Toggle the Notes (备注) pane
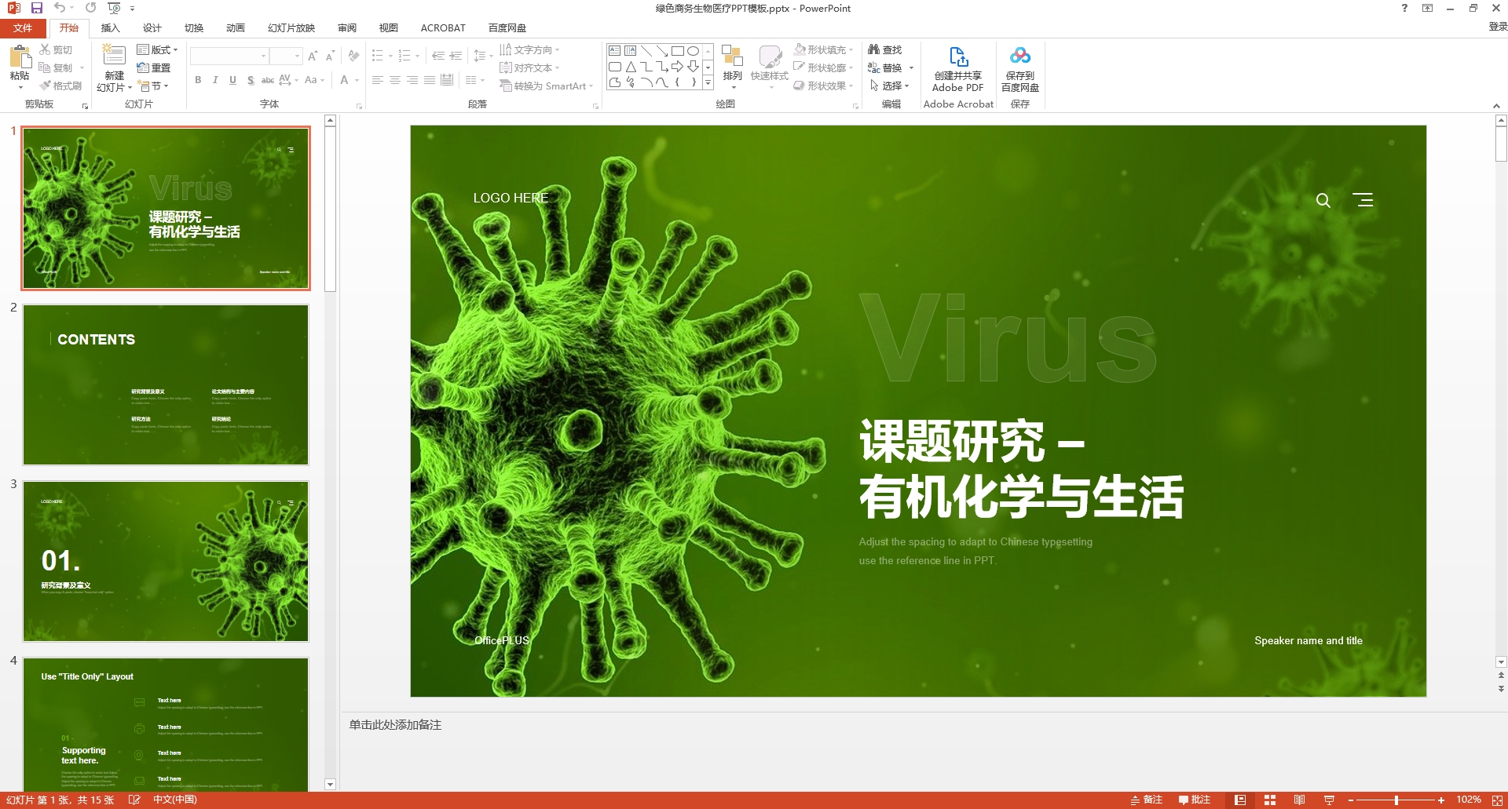 (1146, 800)
